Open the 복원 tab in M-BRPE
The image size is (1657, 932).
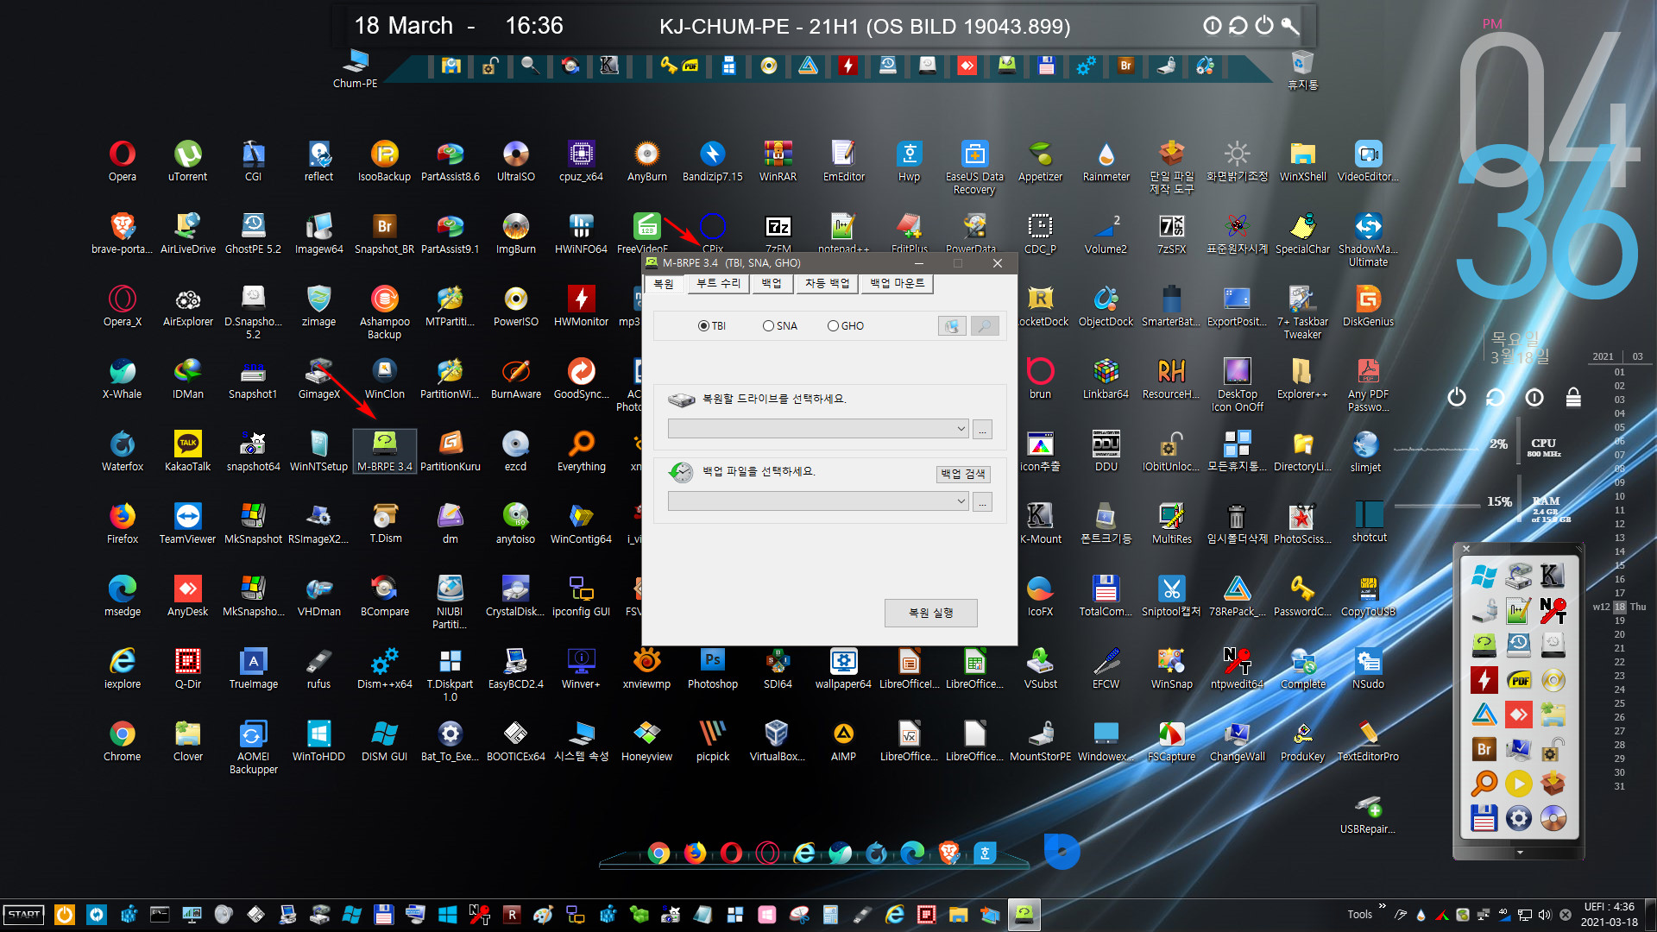pos(664,284)
